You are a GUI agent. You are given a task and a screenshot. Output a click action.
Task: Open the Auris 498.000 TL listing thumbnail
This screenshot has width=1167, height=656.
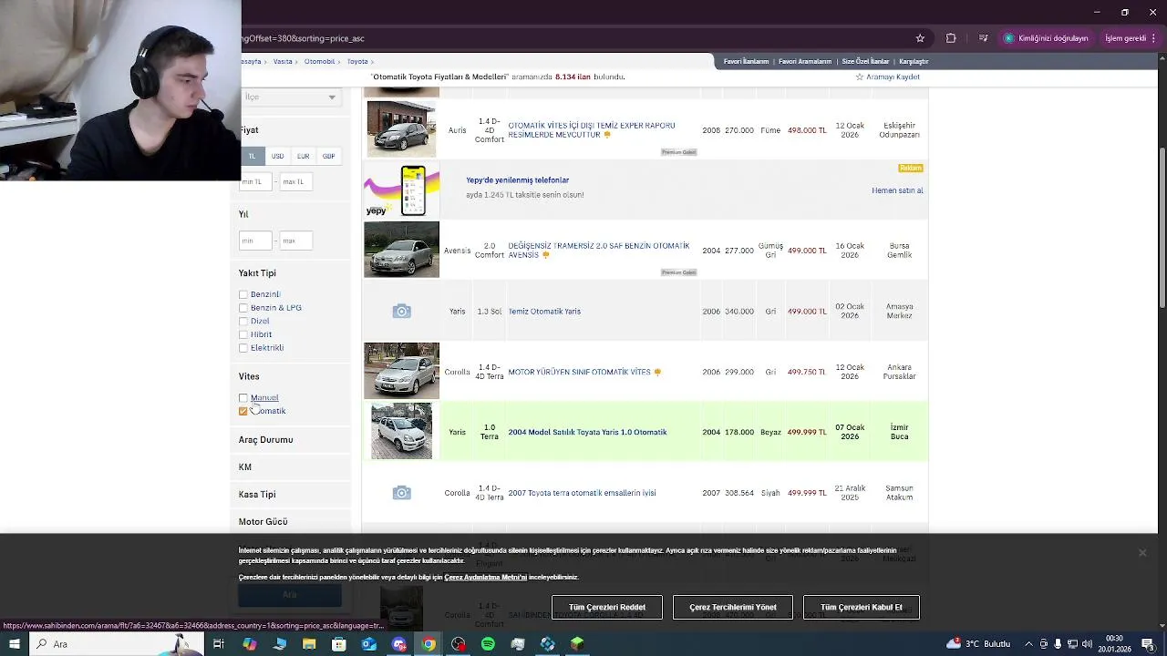pyautogui.click(x=401, y=129)
